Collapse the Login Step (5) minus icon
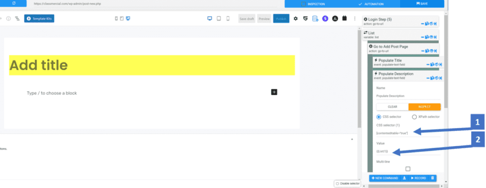 423,24
